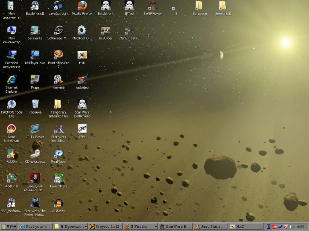
Task: Click the Kaspersky tray icon
Action: [x=286, y=227]
